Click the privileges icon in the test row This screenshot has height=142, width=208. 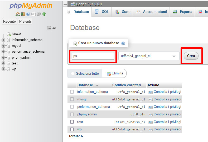pos(151,122)
